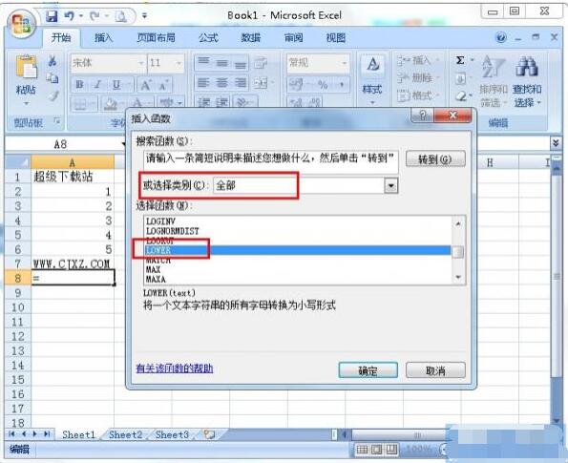Viewport: 568px width, 463px height.
Task: Expand the formula bar chevron
Action: [x=556, y=143]
